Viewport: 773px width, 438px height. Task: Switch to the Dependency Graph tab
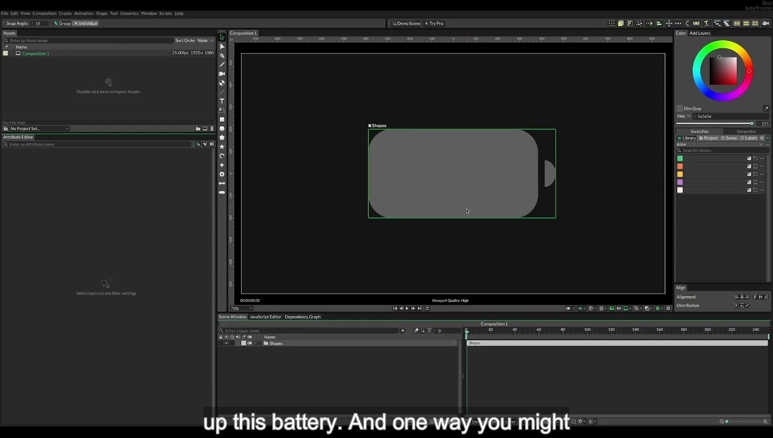pos(302,317)
